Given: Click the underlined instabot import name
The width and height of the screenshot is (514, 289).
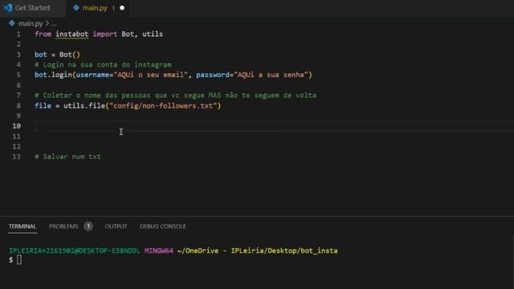Looking at the screenshot, I should (71, 34).
